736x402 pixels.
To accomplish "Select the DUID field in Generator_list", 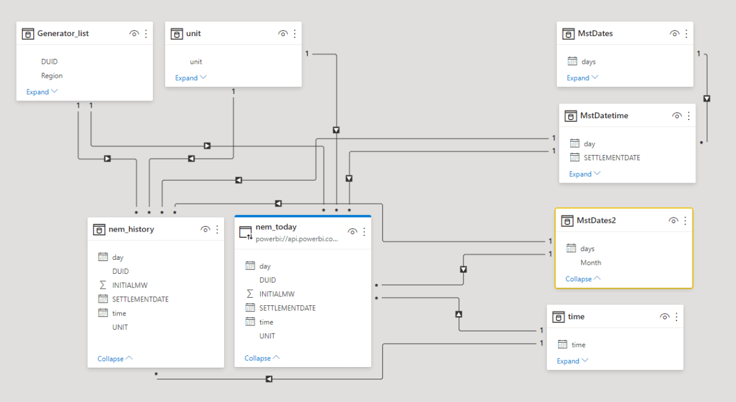I will tap(49, 61).
